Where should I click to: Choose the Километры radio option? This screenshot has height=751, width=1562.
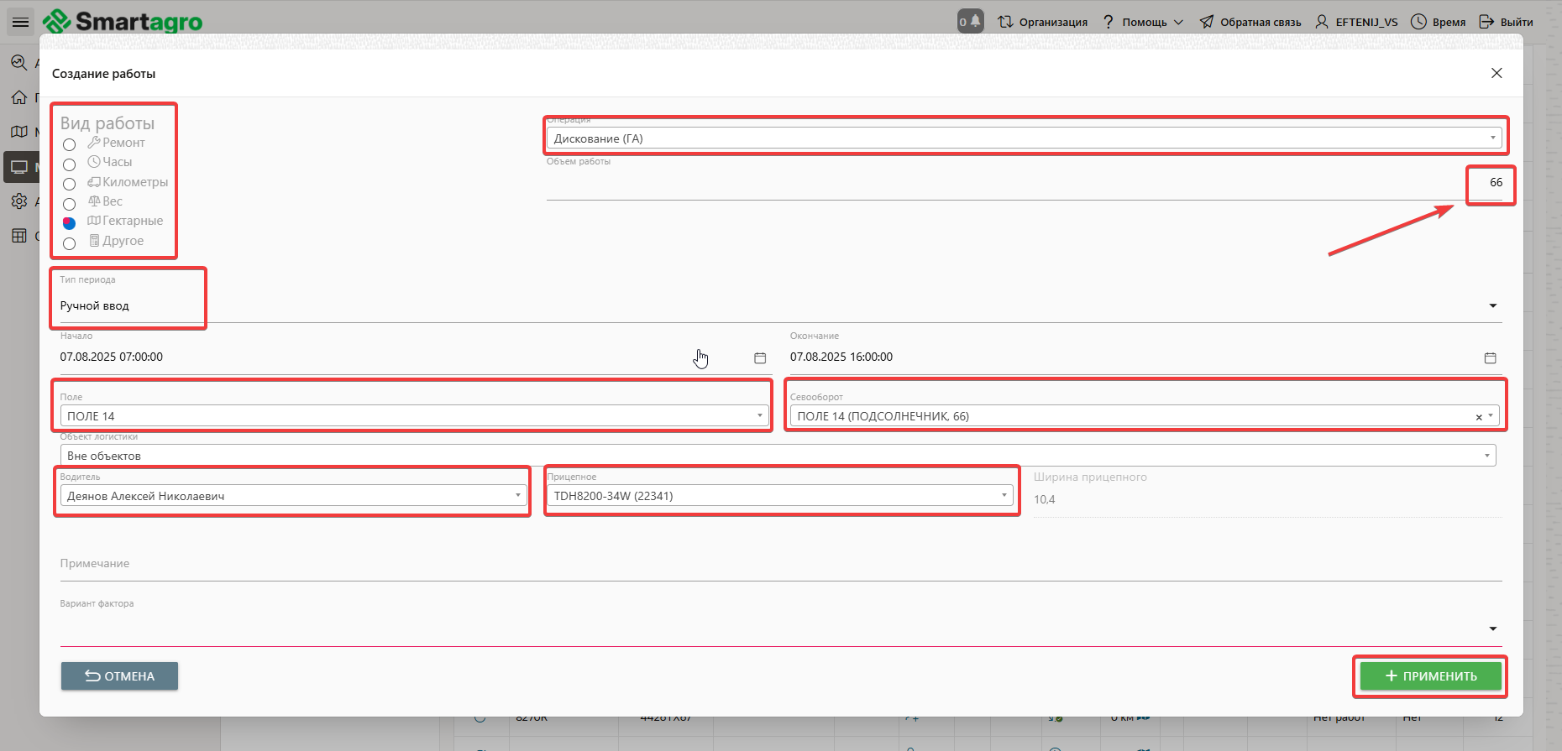click(70, 184)
